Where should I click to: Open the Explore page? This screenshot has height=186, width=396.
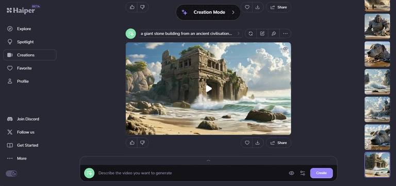(x=24, y=29)
